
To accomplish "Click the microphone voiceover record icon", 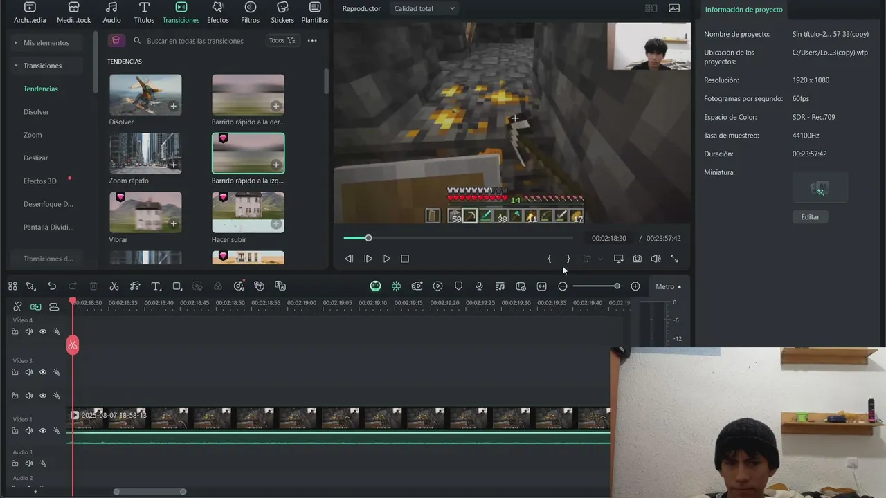I will click(x=479, y=286).
